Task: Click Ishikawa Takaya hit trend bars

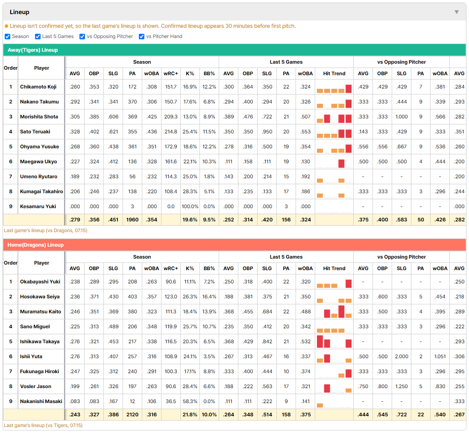Action: click(334, 342)
